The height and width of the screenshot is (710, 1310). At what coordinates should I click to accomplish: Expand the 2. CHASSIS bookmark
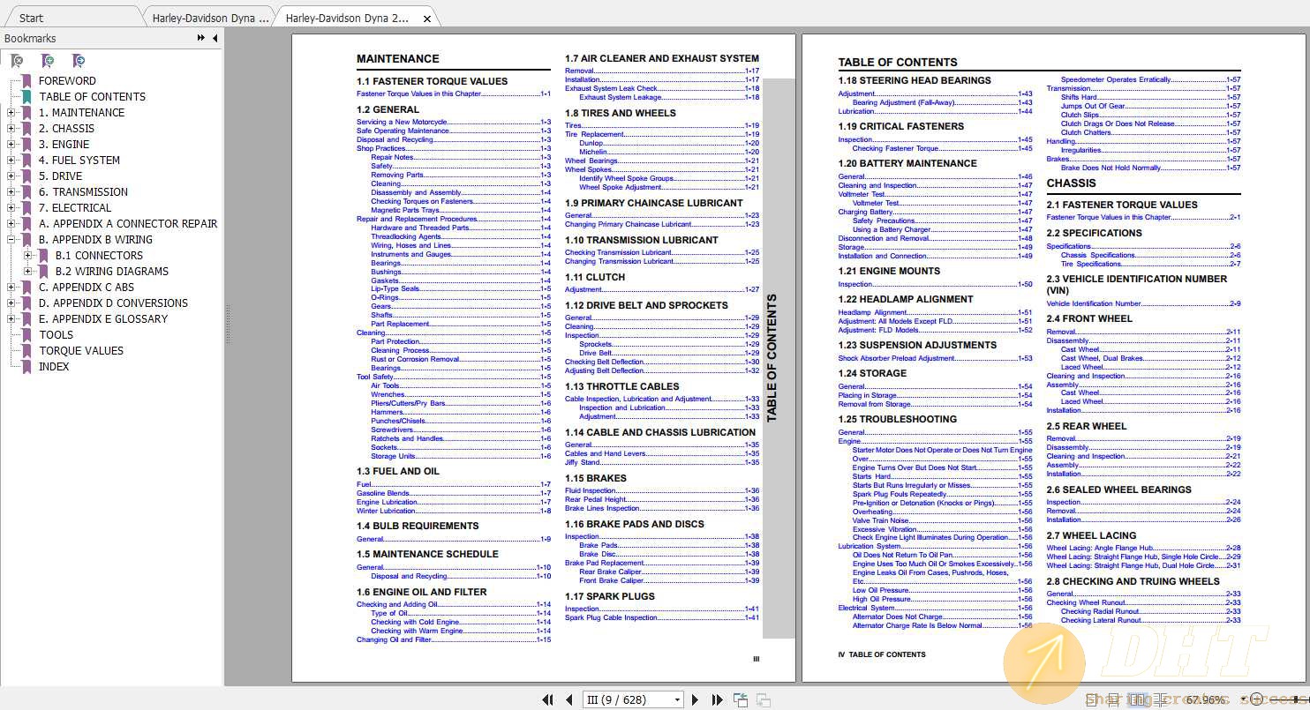pos(11,129)
